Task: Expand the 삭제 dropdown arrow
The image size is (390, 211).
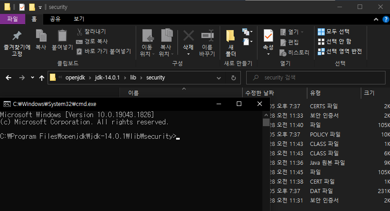Action: [188, 54]
